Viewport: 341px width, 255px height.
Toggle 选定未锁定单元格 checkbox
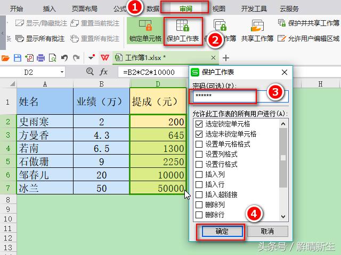coord(199,134)
